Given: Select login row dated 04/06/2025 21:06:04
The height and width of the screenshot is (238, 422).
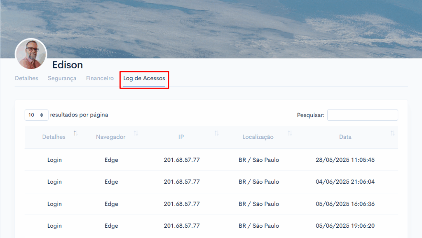Looking at the screenshot, I should 211,182.
